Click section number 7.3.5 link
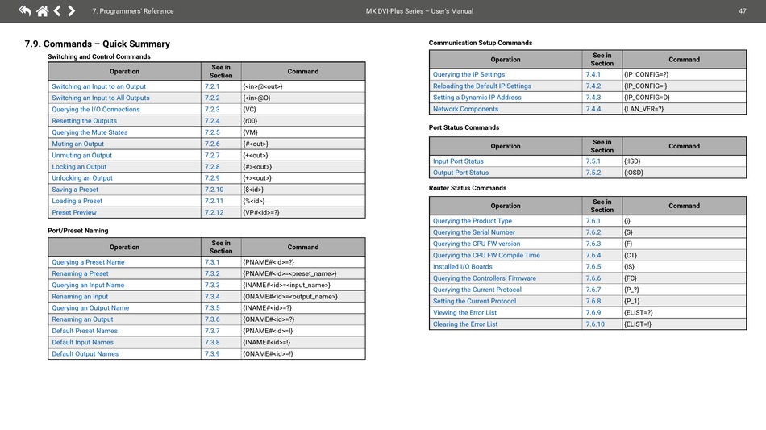The image size is (766, 430). (x=212, y=308)
